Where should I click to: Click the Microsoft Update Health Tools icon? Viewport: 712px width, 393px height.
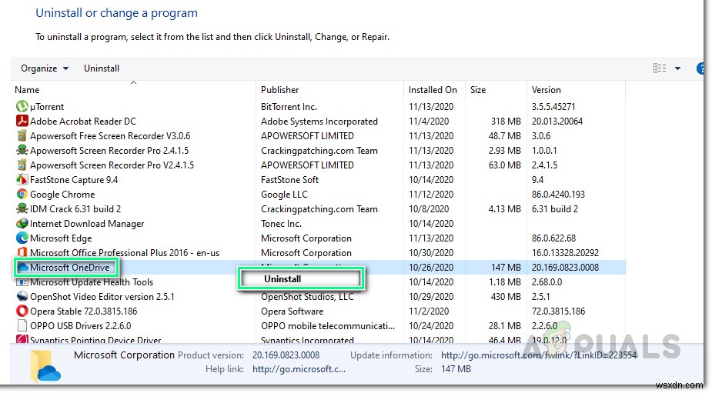coord(22,282)
